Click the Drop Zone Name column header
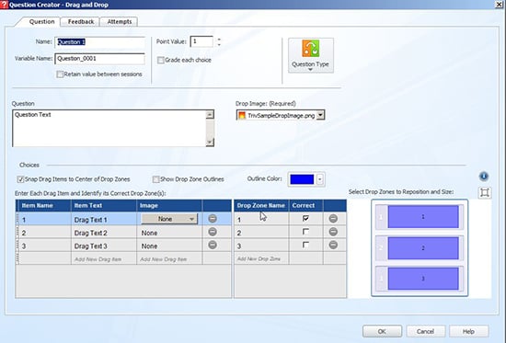This screenshot has height=343, width=506. click(261, 206)
